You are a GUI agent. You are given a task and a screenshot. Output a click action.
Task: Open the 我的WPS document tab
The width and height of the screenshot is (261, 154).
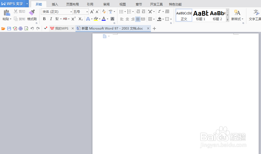click(x=62, y=28)
